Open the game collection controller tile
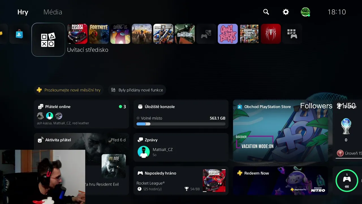 206,34
